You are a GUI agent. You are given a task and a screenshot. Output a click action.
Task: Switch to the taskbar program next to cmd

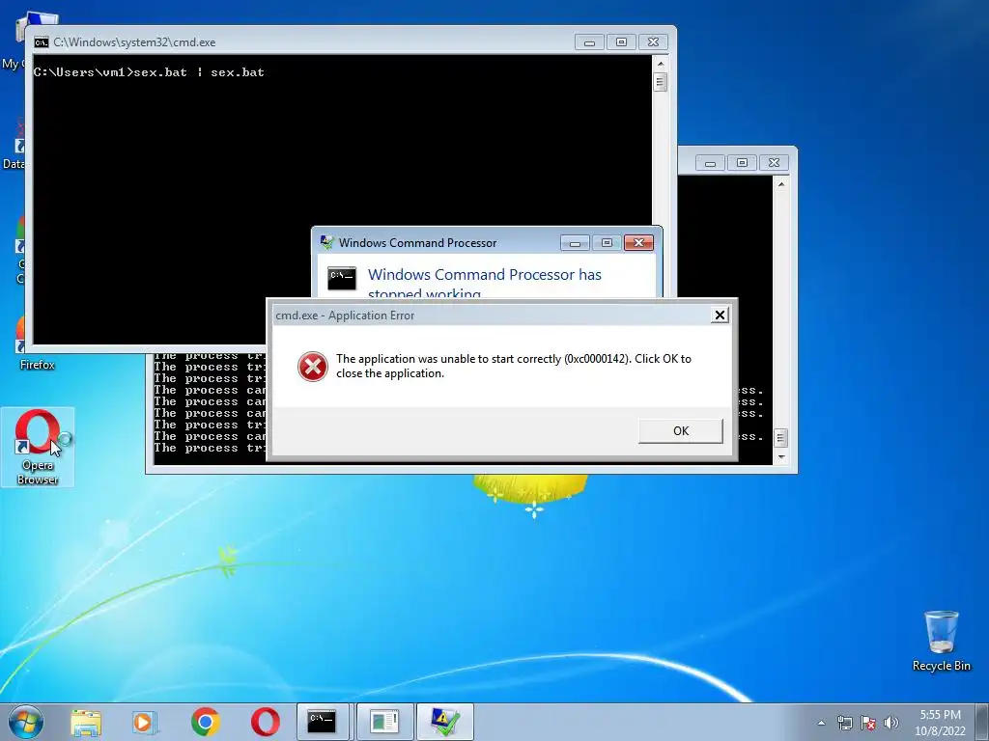tap(384, 722)
